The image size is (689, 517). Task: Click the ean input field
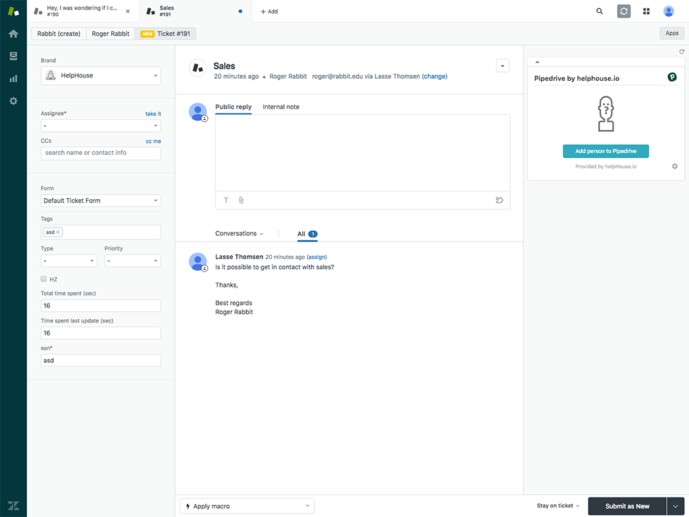101,360
